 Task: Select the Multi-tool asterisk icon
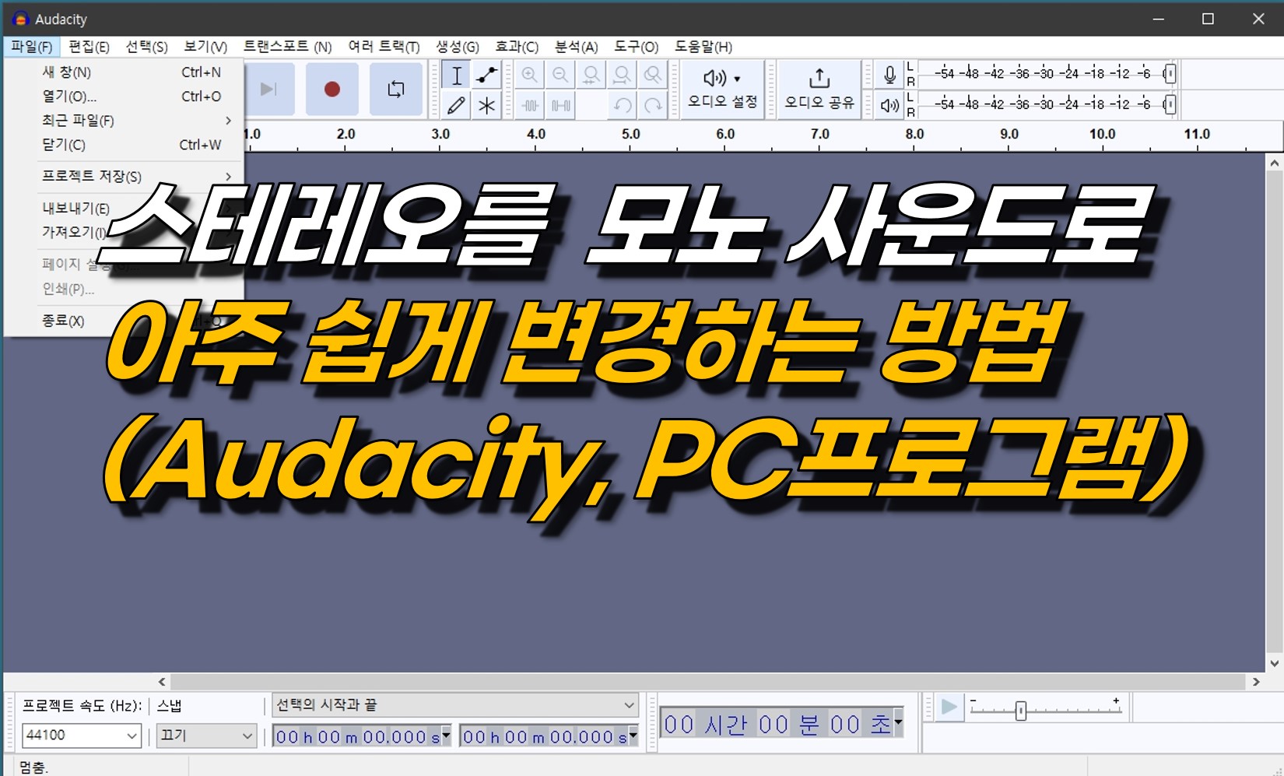486,105
